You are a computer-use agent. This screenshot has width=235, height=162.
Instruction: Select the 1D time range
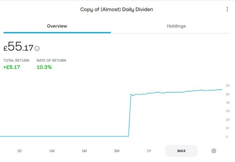click(x=20, y=151)
